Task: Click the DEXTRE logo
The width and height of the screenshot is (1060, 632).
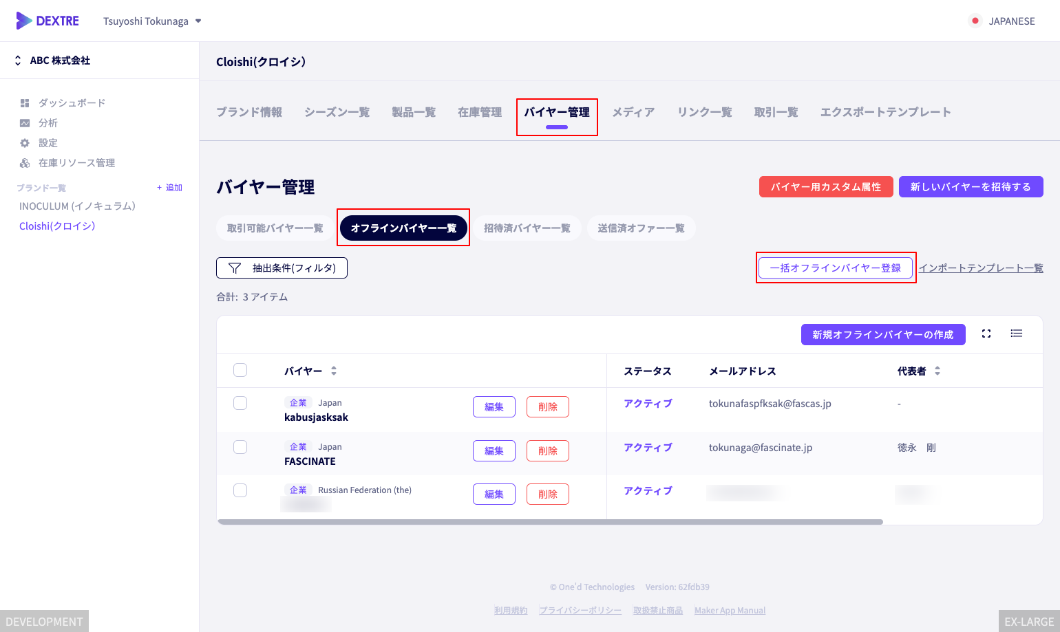Action: (x=47, y=21)
